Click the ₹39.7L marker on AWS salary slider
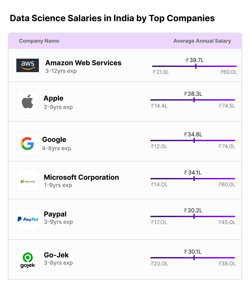 196,66
